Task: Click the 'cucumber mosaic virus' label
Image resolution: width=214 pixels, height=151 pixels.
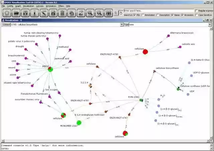Action: point(27,100)
